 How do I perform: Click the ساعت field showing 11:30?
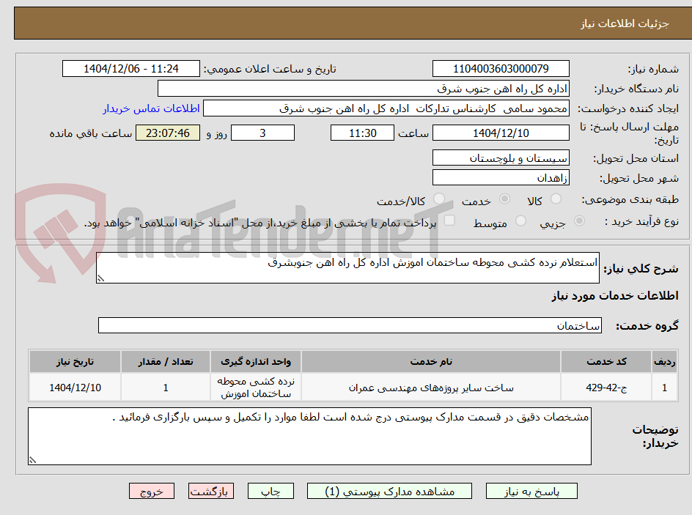coord(362,133)
